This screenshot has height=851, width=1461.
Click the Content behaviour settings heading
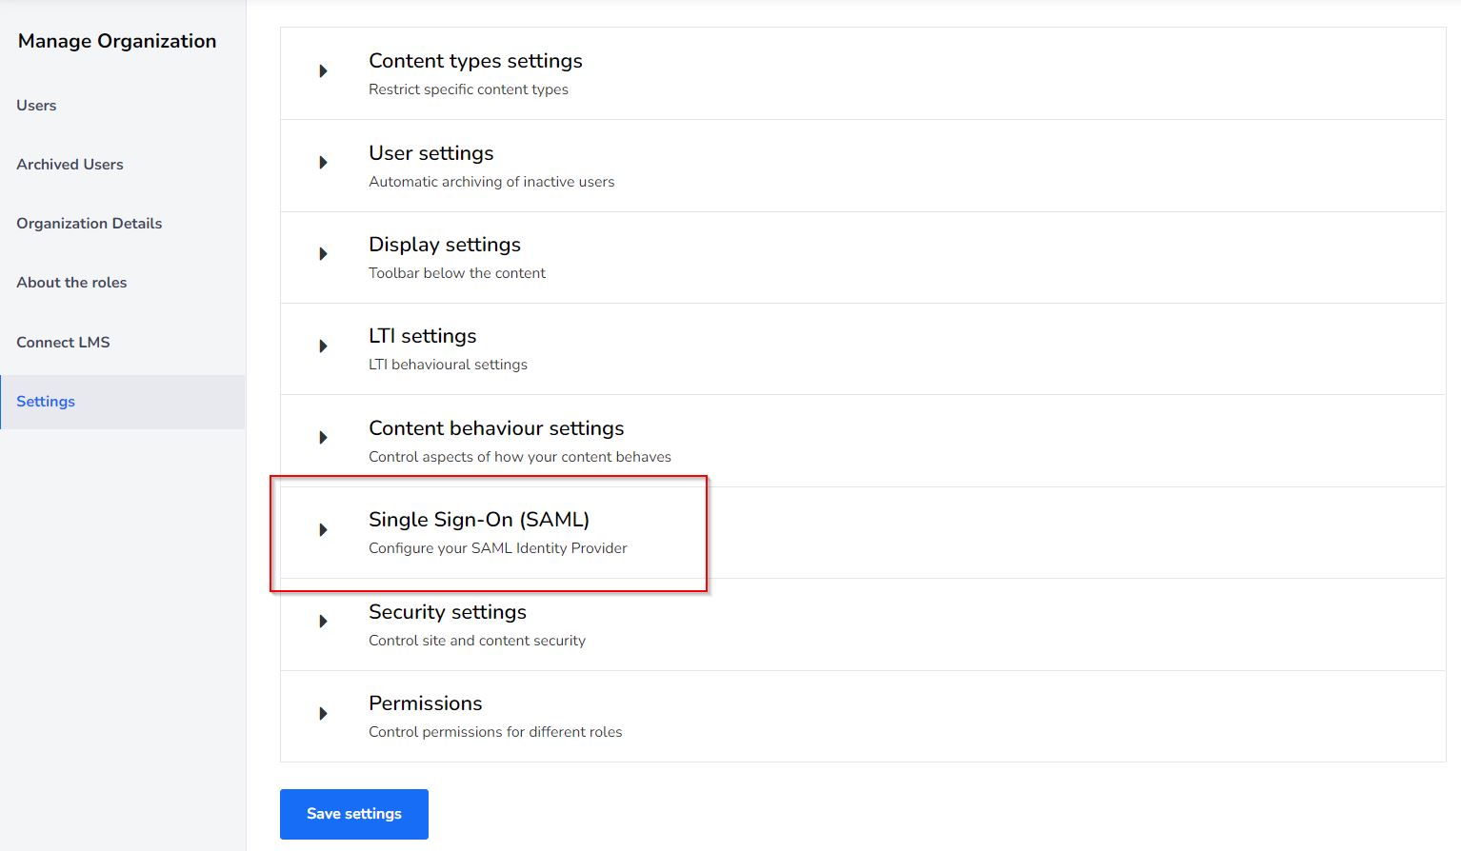(x=496, y=428)
